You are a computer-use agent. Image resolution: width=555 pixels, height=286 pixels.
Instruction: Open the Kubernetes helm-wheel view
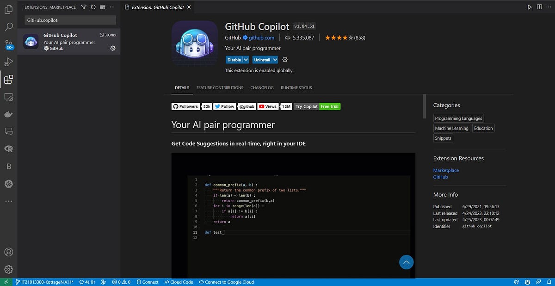[x=8, y=184]
